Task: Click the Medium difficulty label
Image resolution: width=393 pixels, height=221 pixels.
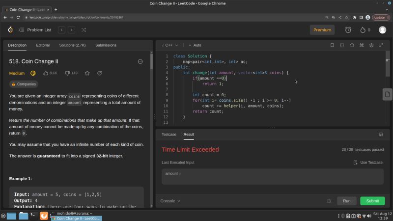Action: pyautogui.click(x=17, y=73)
